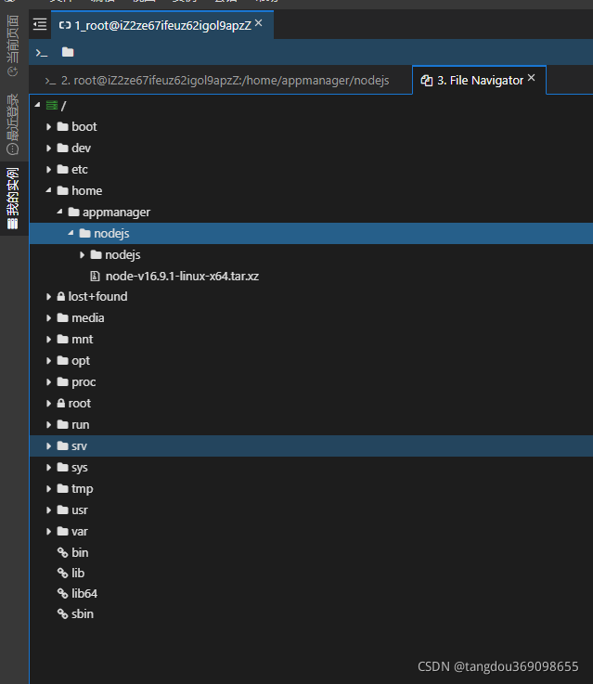
Task: Open the 最近登录 sidebar tab
Action: 13,123
